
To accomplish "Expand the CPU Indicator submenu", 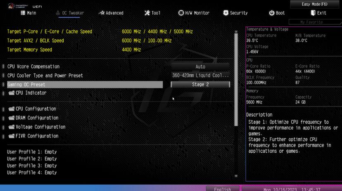I will pos(31,93).
